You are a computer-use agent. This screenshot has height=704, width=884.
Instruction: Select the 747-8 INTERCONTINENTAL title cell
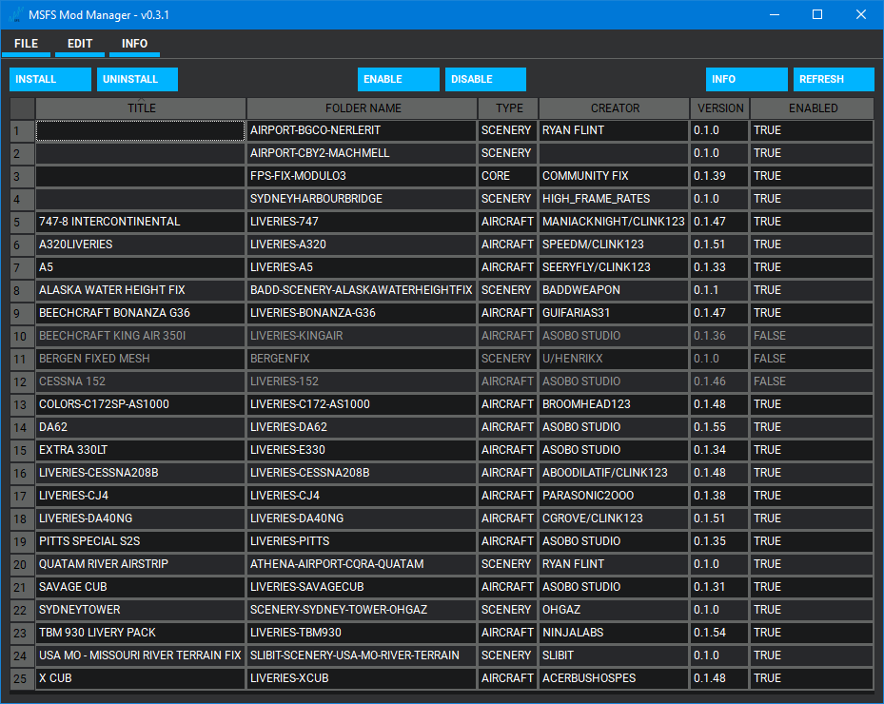[141, 222]
